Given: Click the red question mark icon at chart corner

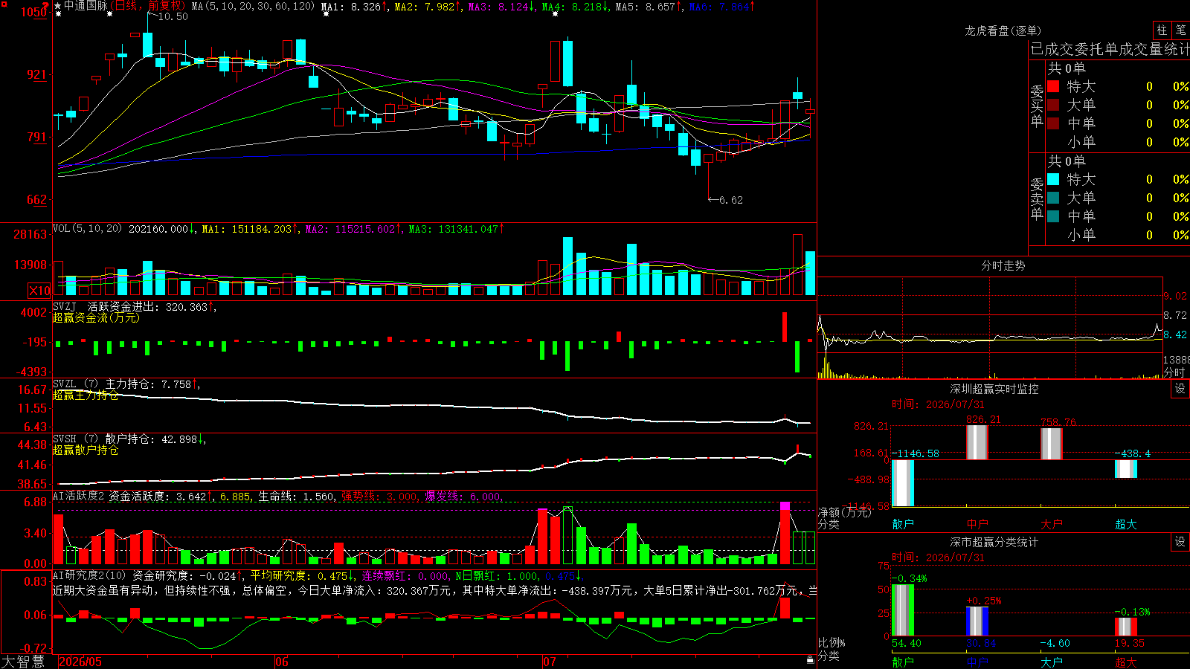Looking at the screenshot, I should pos(47,5).
